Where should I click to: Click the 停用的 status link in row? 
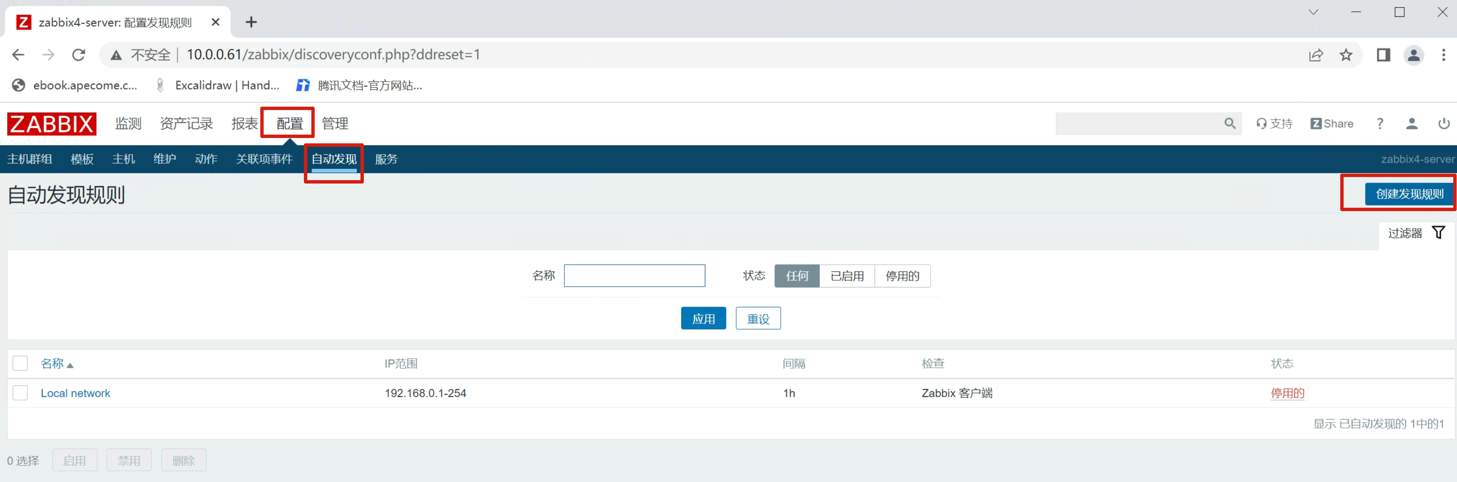[x=1287, y=393]
